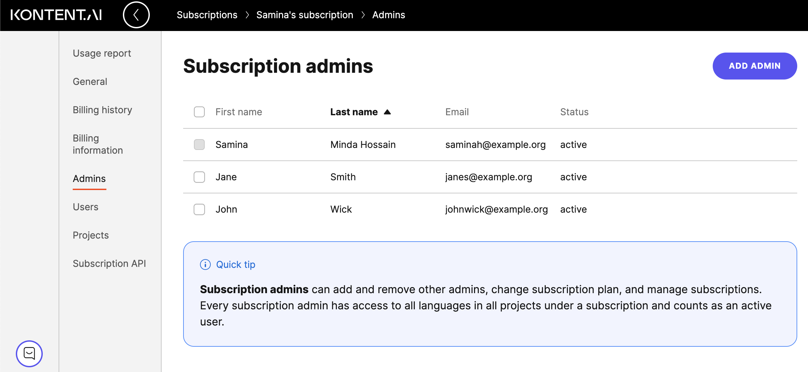The width and height of the screenshot is (808, 372).
Task: Open Subscriptions from the breadcrumb
Action: (207, 15)
